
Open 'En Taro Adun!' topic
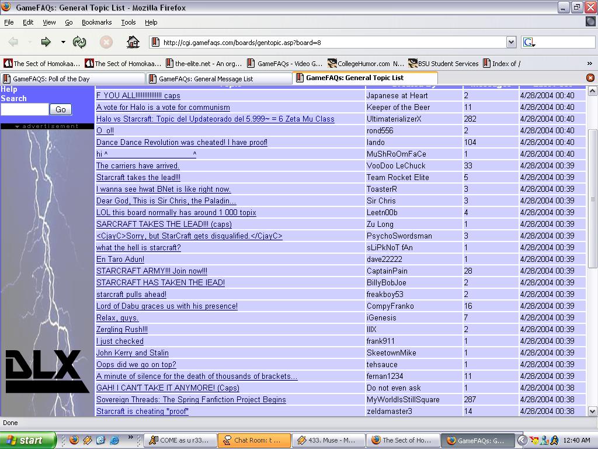point(120,259)
